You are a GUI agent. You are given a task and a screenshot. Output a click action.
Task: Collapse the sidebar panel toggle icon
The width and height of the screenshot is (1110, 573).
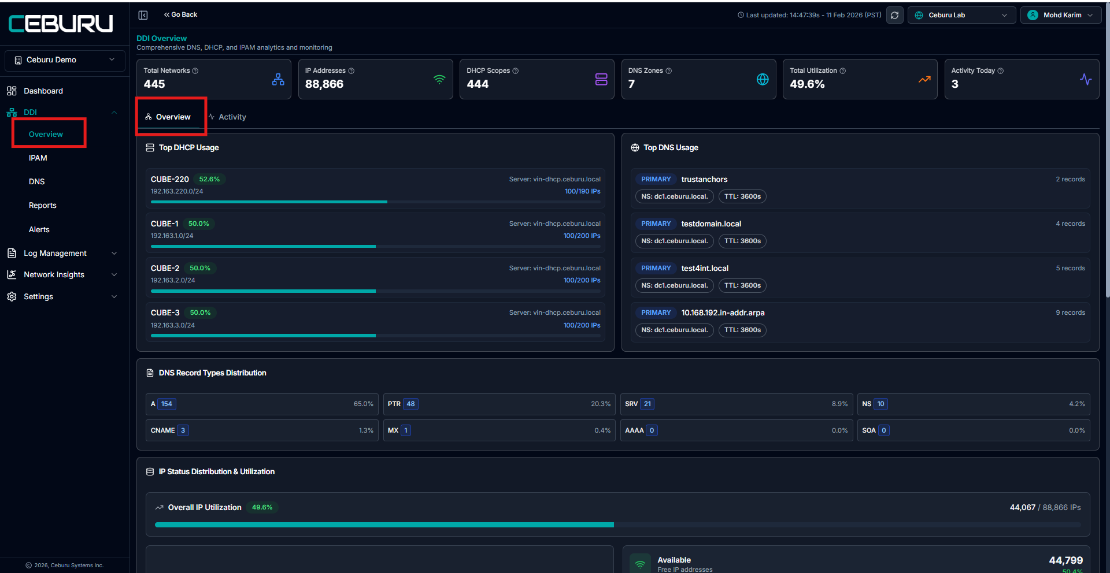(143, 15)
